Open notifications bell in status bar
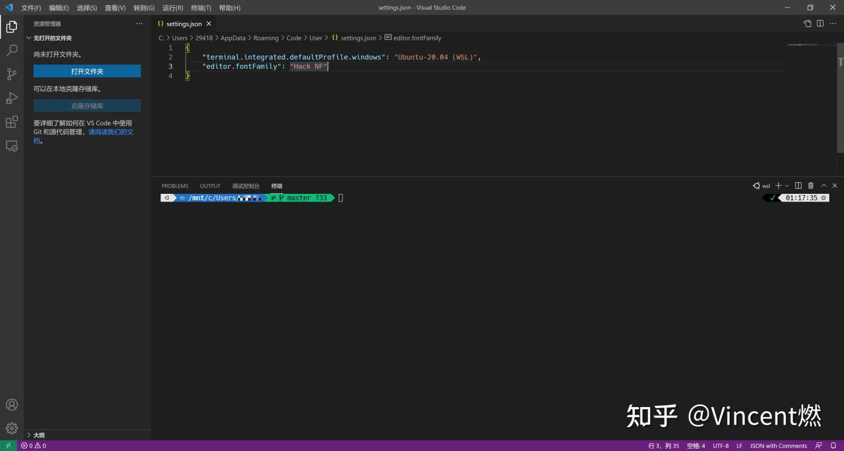The image size is (844, 451). point(833,446)
